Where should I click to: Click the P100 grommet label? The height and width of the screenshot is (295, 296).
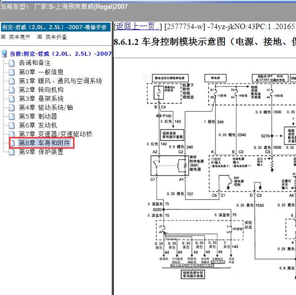[167, 116]
